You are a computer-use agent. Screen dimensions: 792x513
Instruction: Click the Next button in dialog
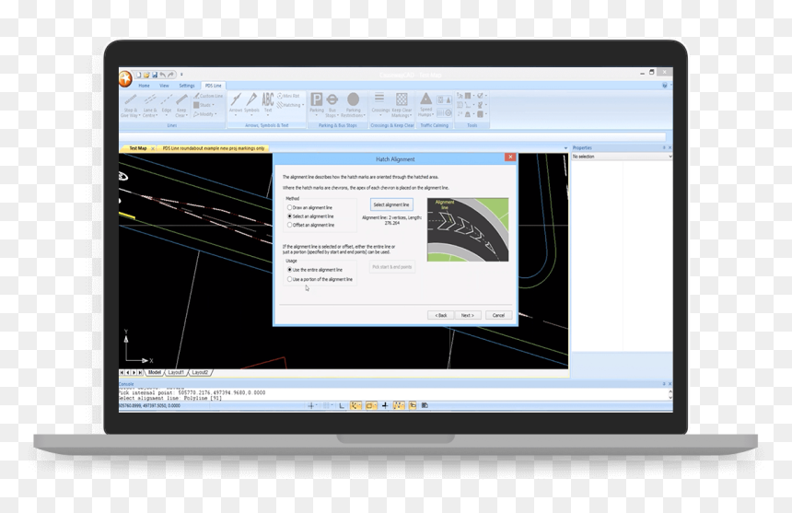tap(468, 315)
